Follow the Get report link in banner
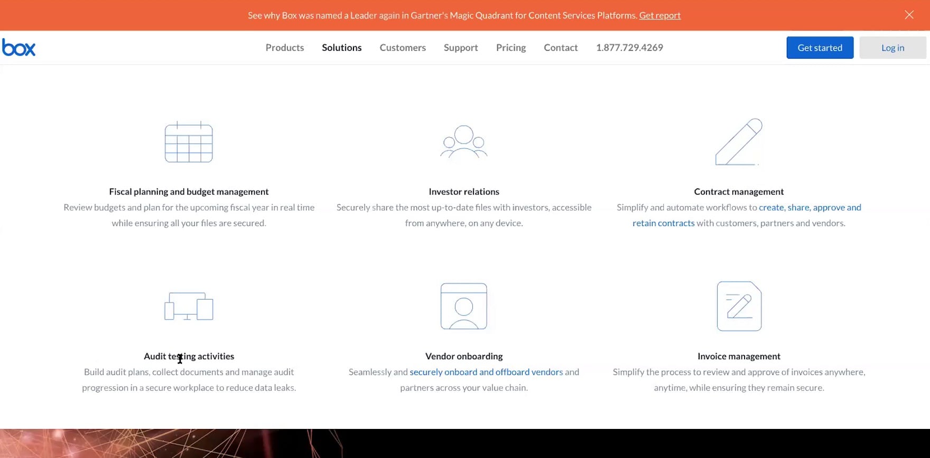 [x=659, y=15]
